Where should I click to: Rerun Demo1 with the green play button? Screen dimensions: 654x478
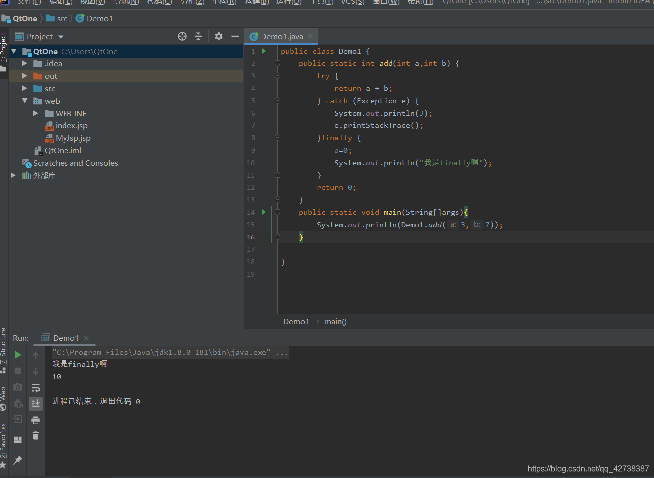tap(18, 355)
